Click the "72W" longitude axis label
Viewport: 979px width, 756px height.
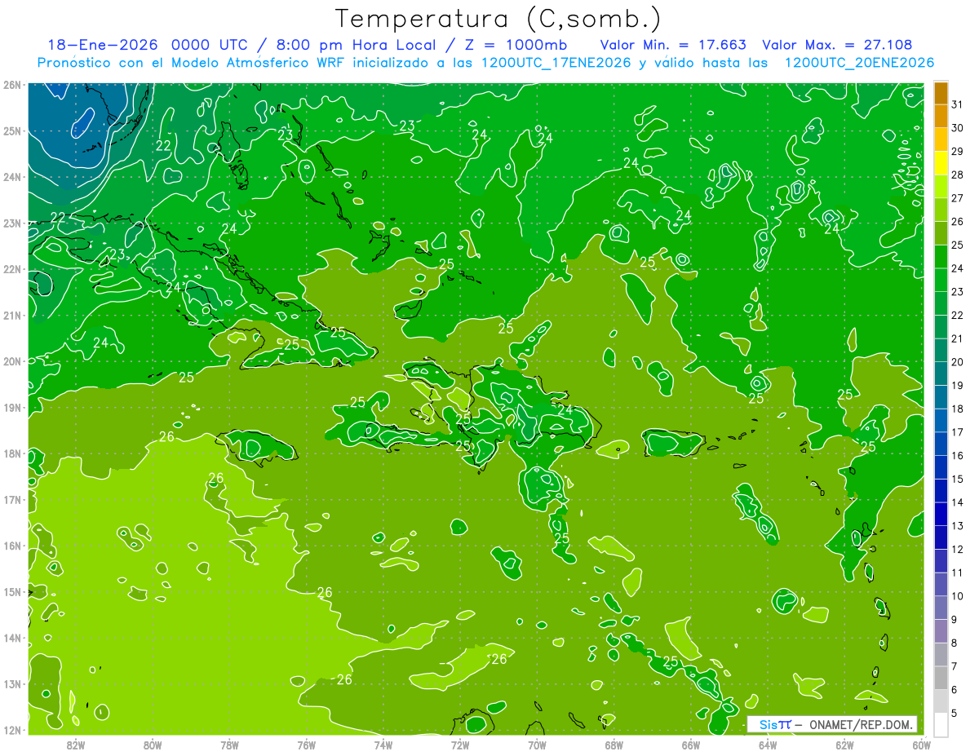(460, 745)
